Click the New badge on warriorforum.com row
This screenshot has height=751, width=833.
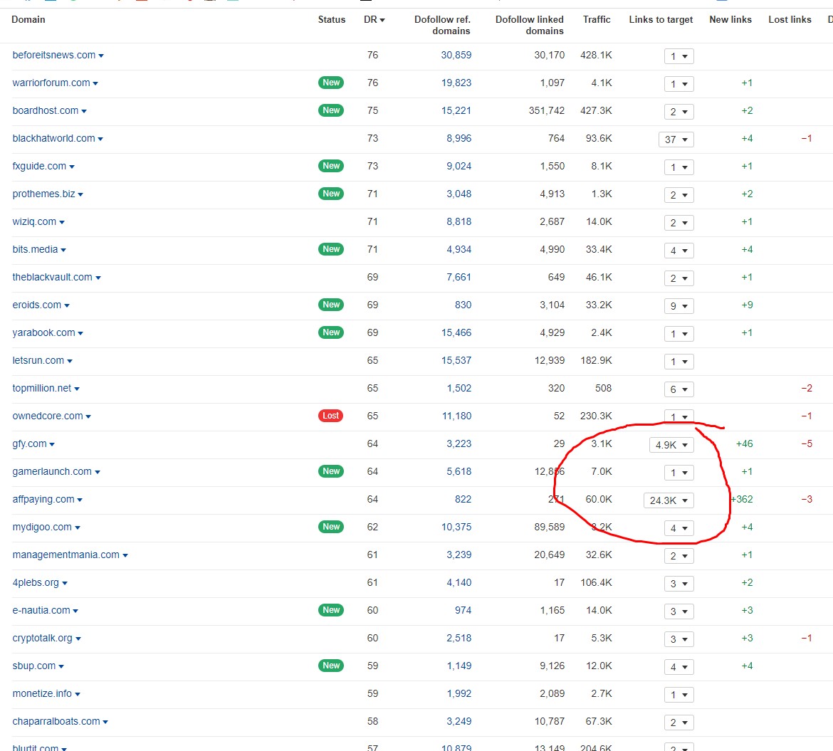click(x=331, y=83)
